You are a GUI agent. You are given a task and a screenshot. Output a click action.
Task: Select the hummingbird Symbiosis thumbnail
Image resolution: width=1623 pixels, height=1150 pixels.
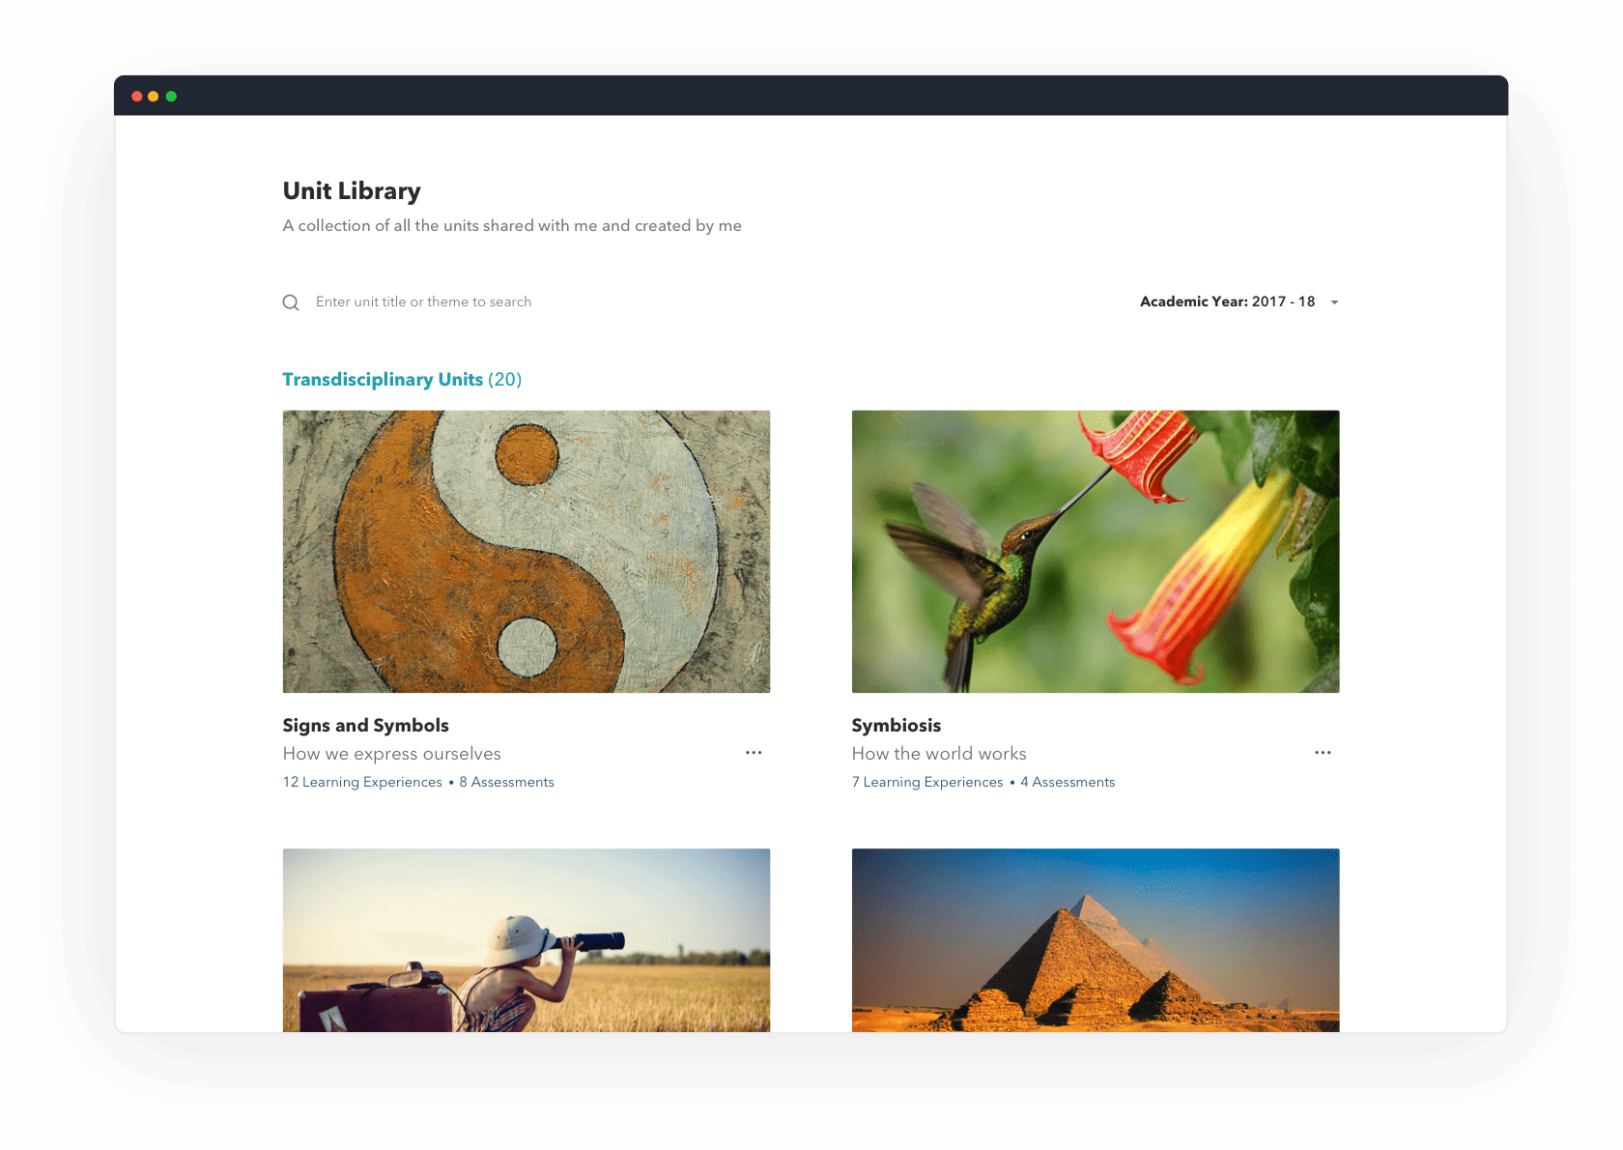click(1096, 552)
